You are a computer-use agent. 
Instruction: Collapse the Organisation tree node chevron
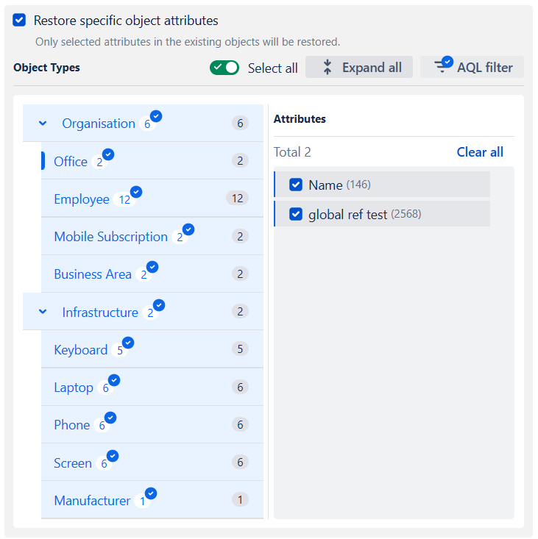[43, 123]
